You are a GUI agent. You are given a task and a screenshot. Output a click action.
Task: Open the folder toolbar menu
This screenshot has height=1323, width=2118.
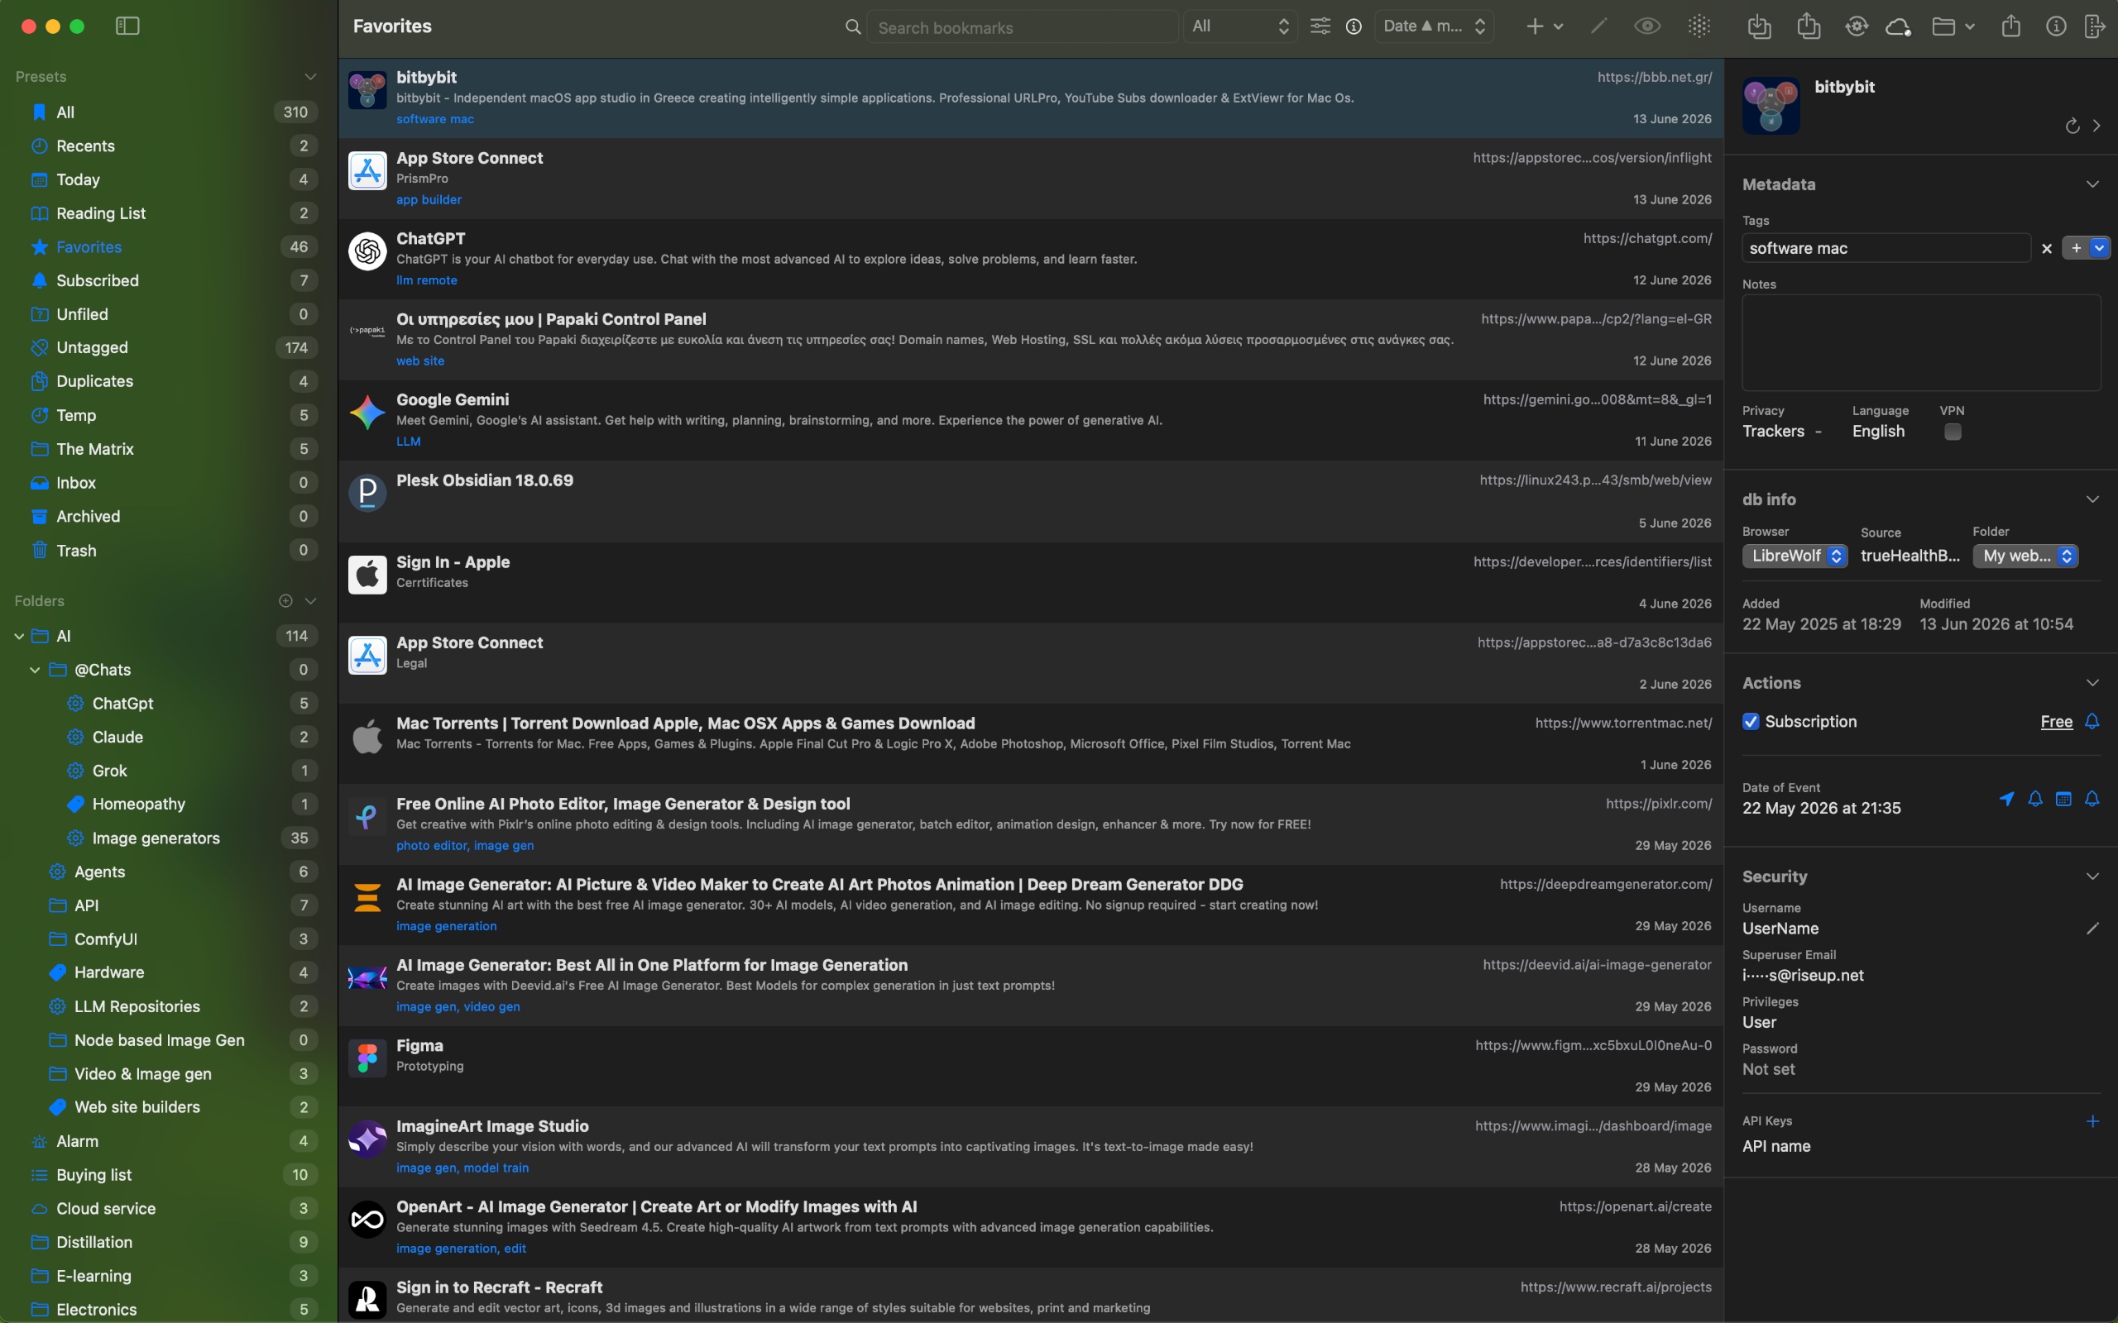coord(1953,26)
